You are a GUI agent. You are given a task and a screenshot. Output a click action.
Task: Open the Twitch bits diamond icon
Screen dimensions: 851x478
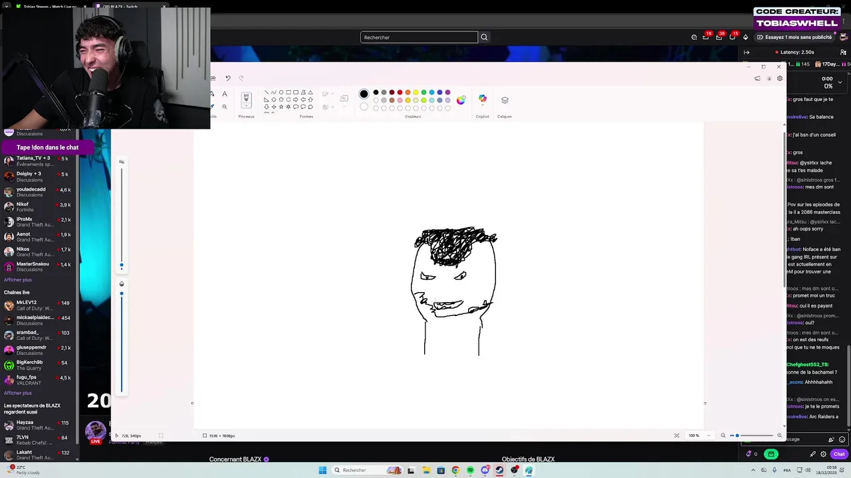click(x=745, y=37)
